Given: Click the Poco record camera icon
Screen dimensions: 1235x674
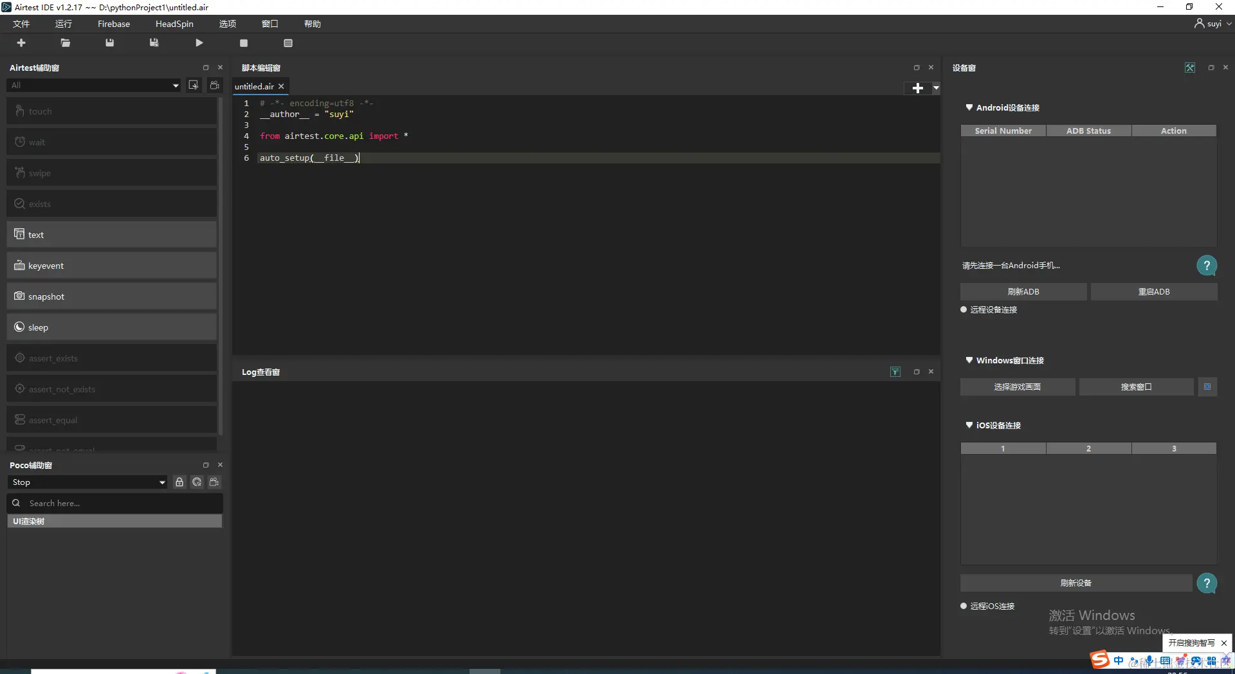Looking at the screenshot, I should point(214,482).
